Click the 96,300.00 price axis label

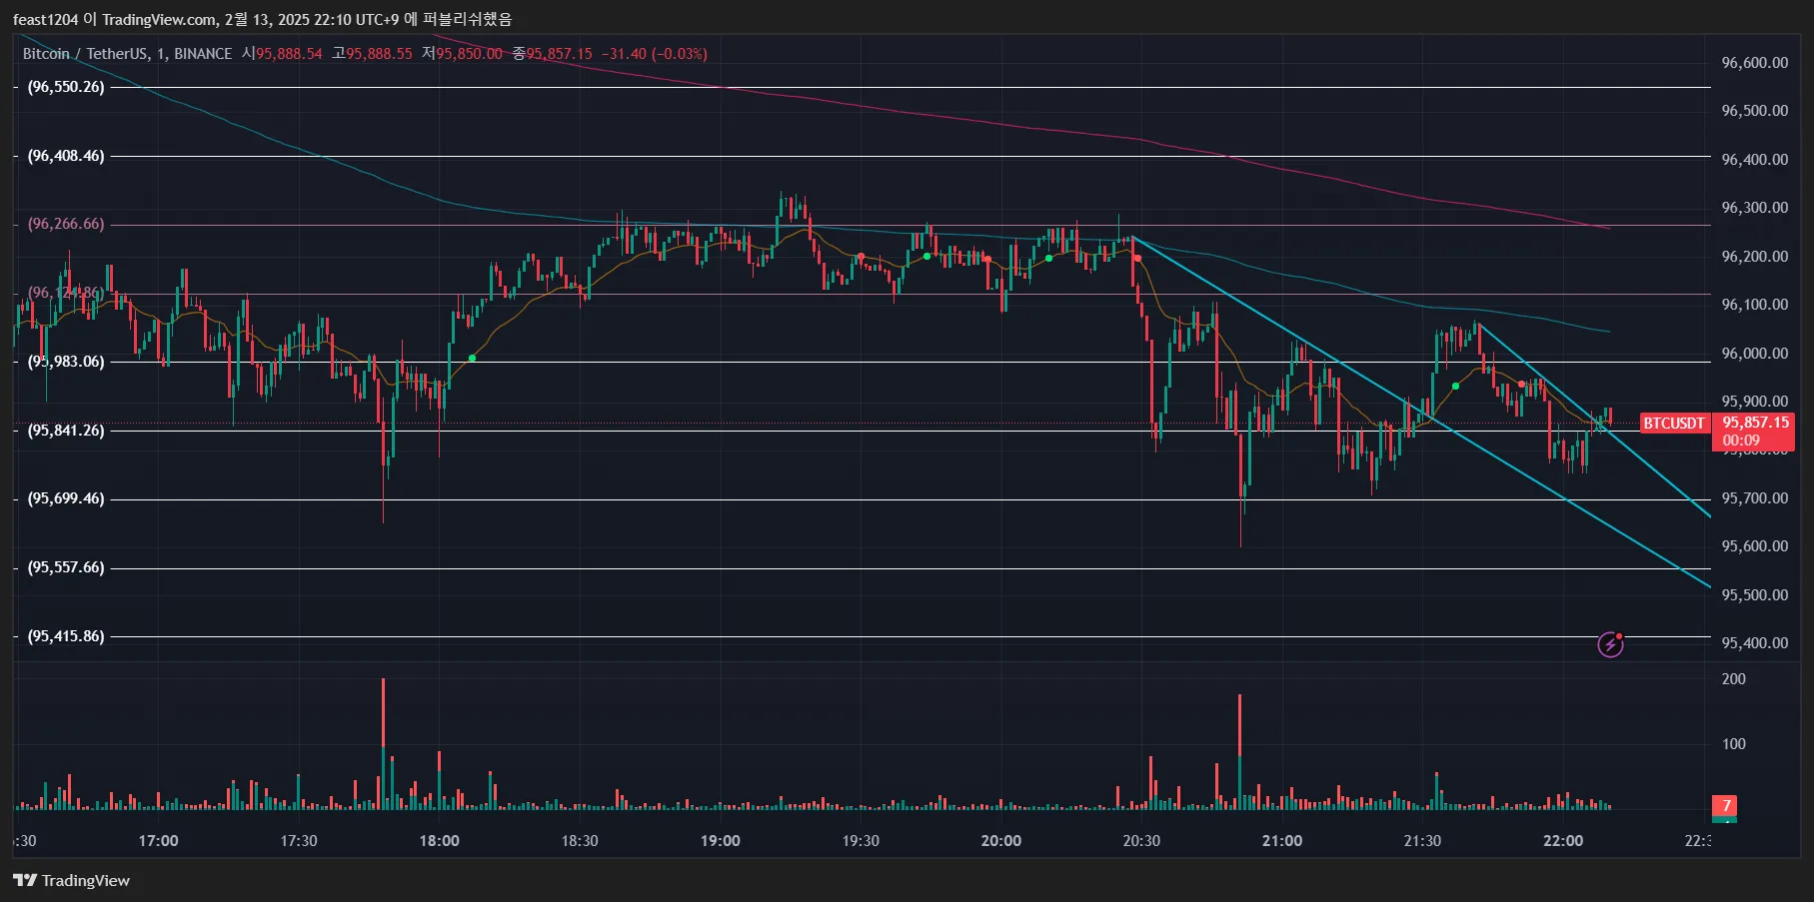[1754, 208]
